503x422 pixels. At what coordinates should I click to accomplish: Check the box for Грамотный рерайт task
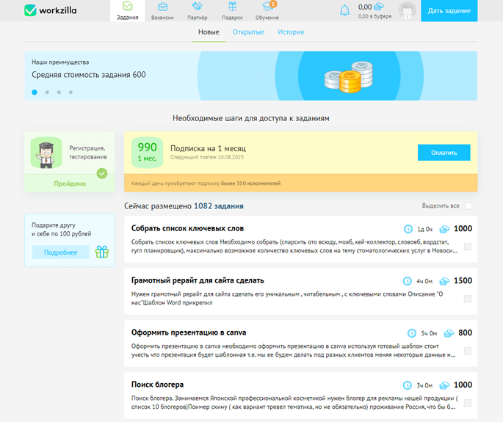point(468,299)
